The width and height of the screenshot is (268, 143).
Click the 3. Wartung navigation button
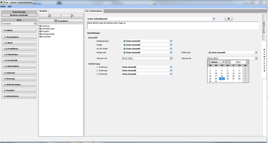[19, 79]
